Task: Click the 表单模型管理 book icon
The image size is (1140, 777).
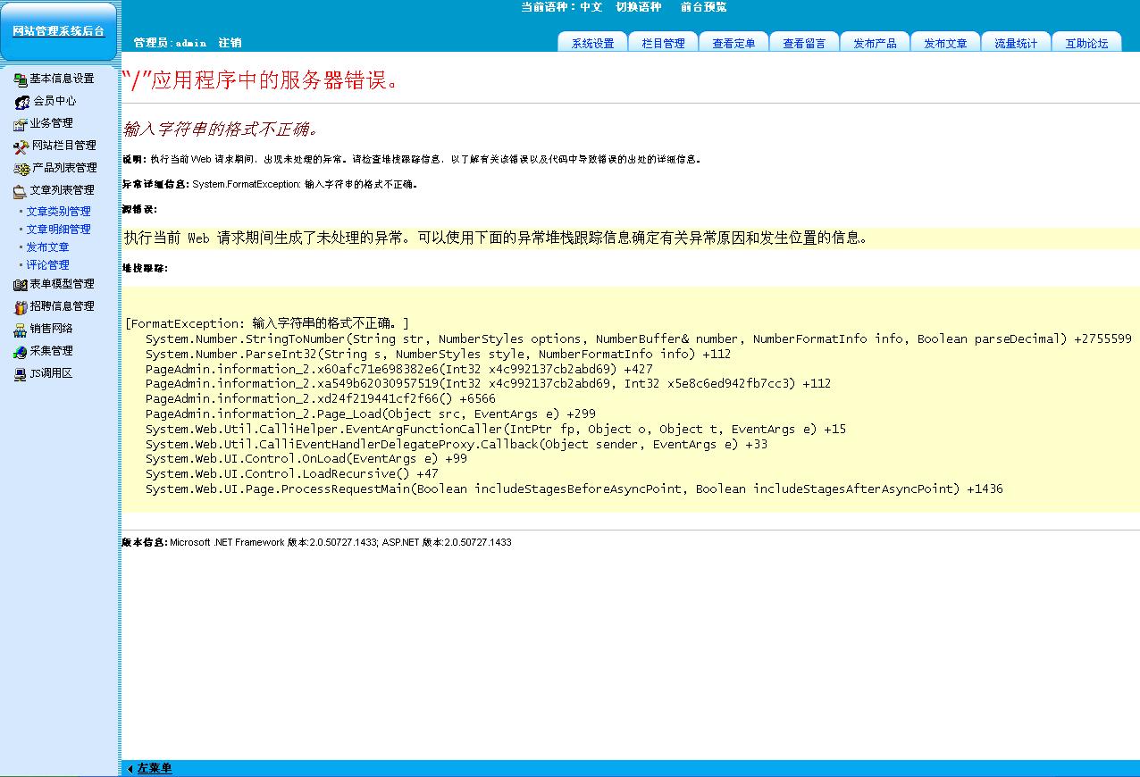Action: tap(21, 284)
